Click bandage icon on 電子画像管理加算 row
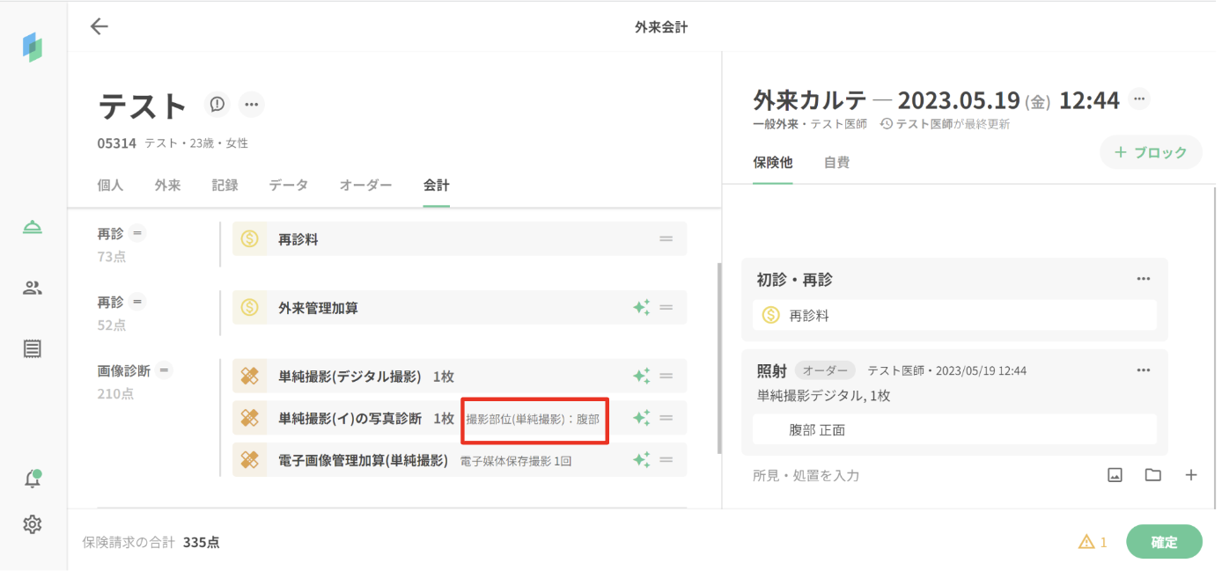Screen dimensions: 1222x578 [x=250, y=459]
